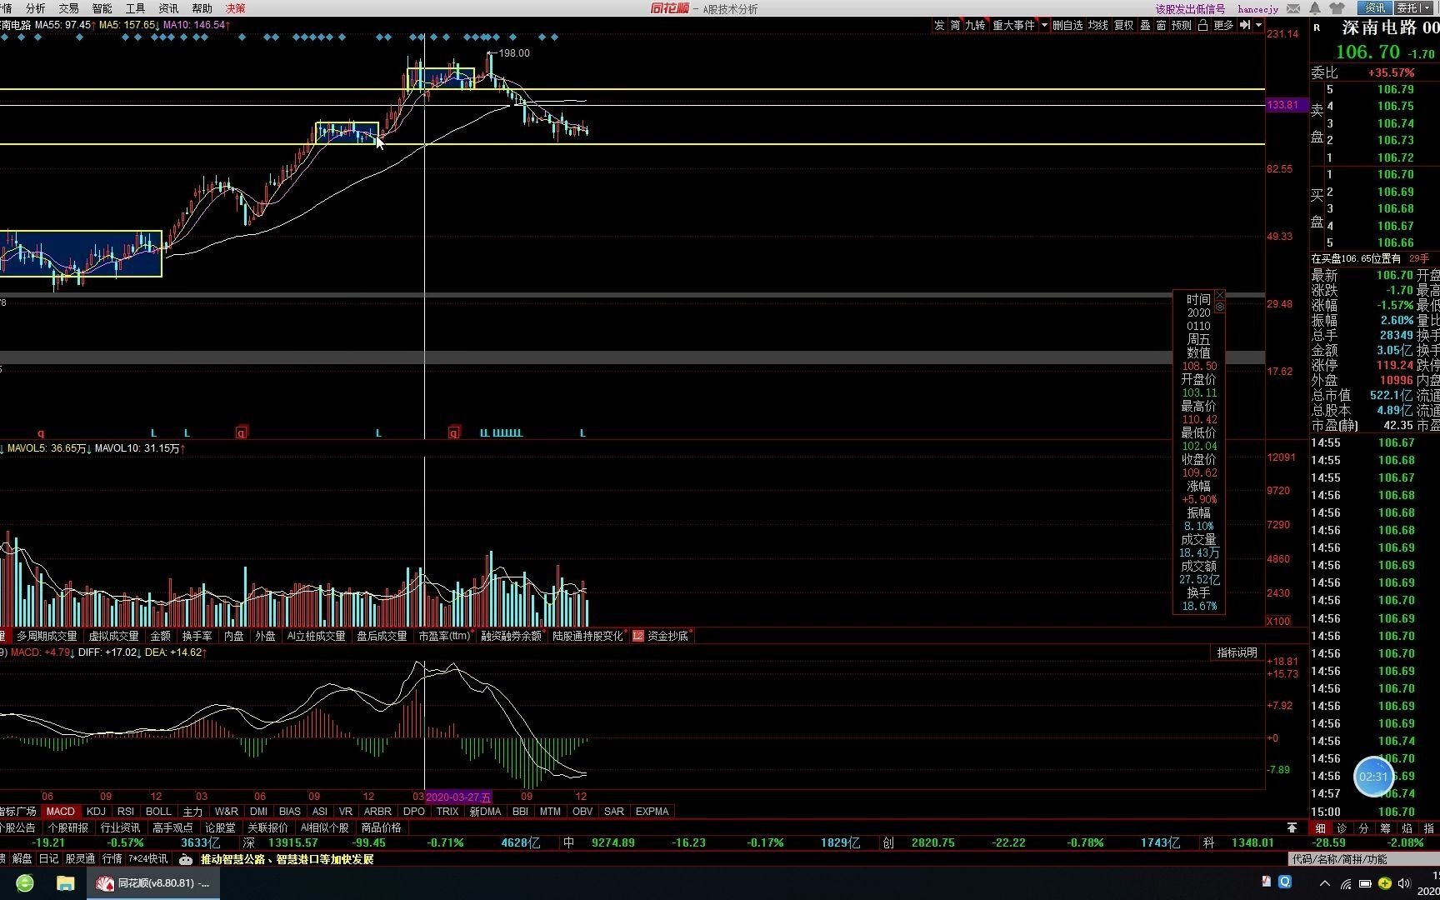1440x900 pixels.
Task: Open the 智能 menu
Action: point(102,8)
